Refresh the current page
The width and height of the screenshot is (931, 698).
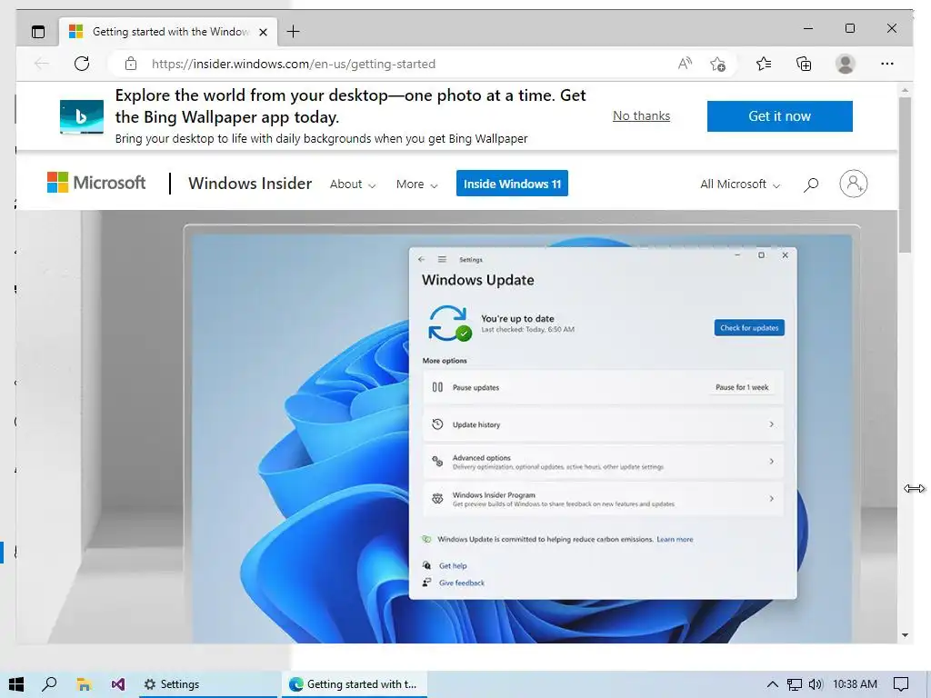[x=82, y=64]
